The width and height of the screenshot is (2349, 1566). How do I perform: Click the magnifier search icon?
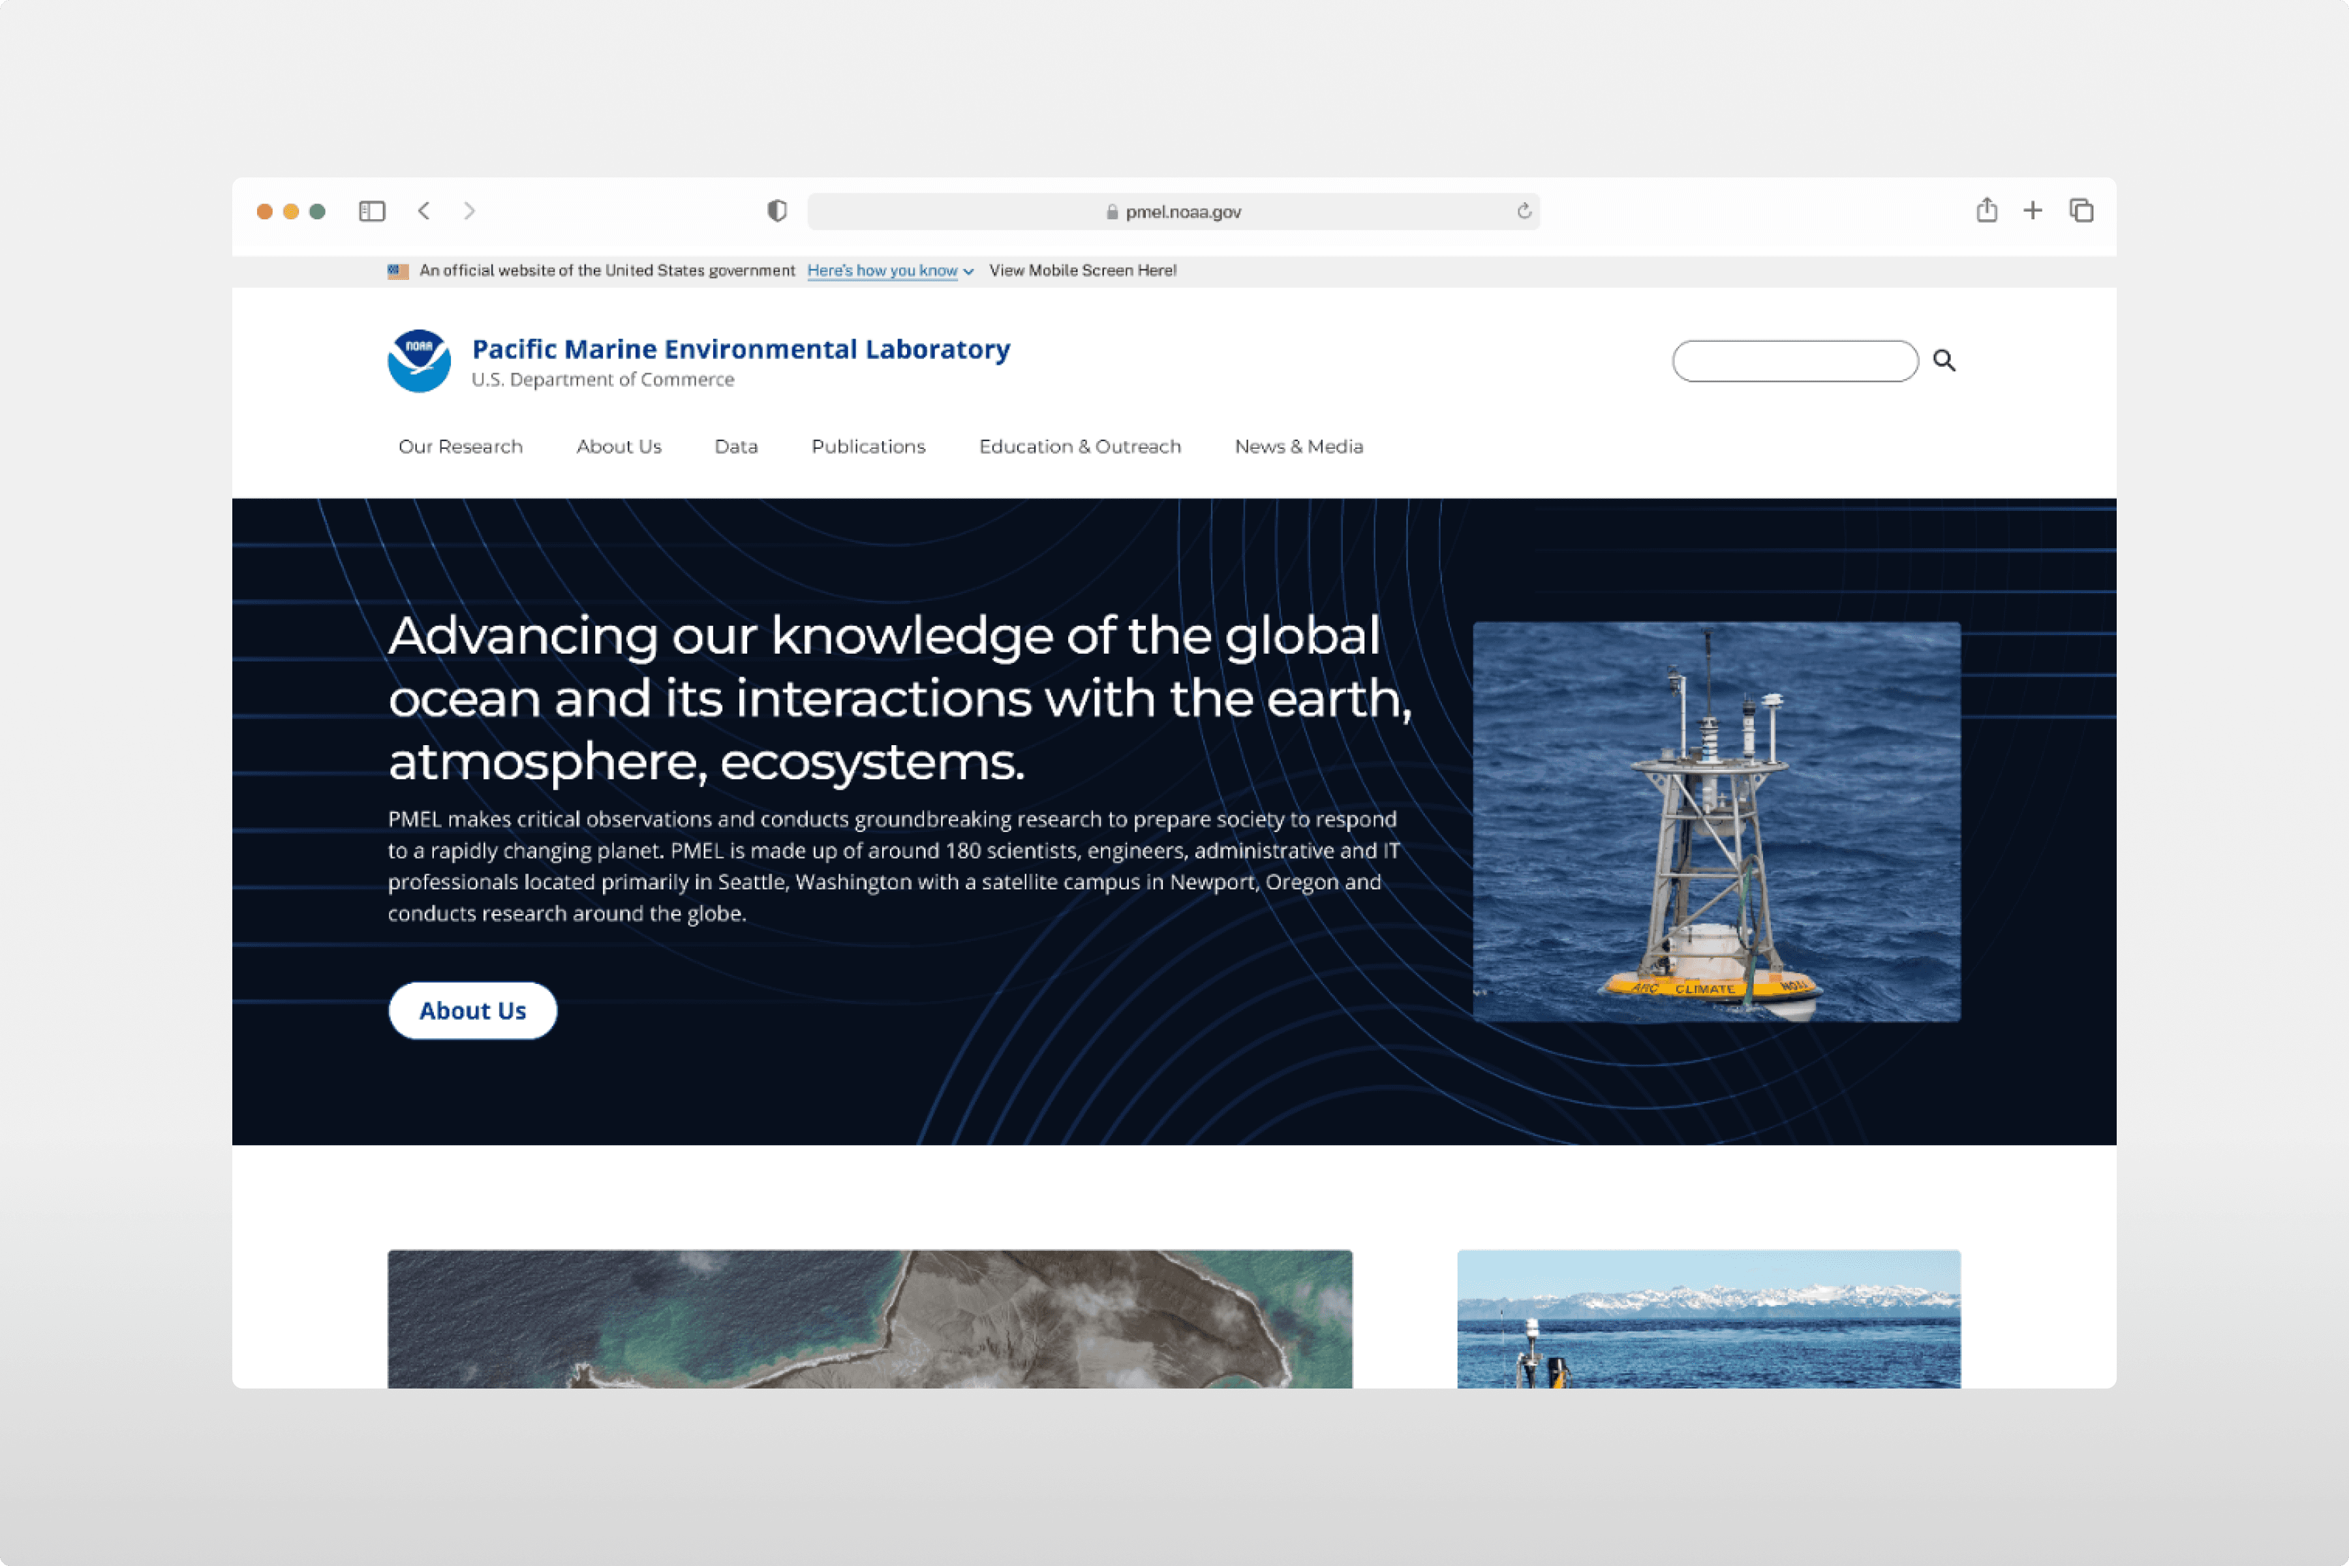click(1944, 361)
